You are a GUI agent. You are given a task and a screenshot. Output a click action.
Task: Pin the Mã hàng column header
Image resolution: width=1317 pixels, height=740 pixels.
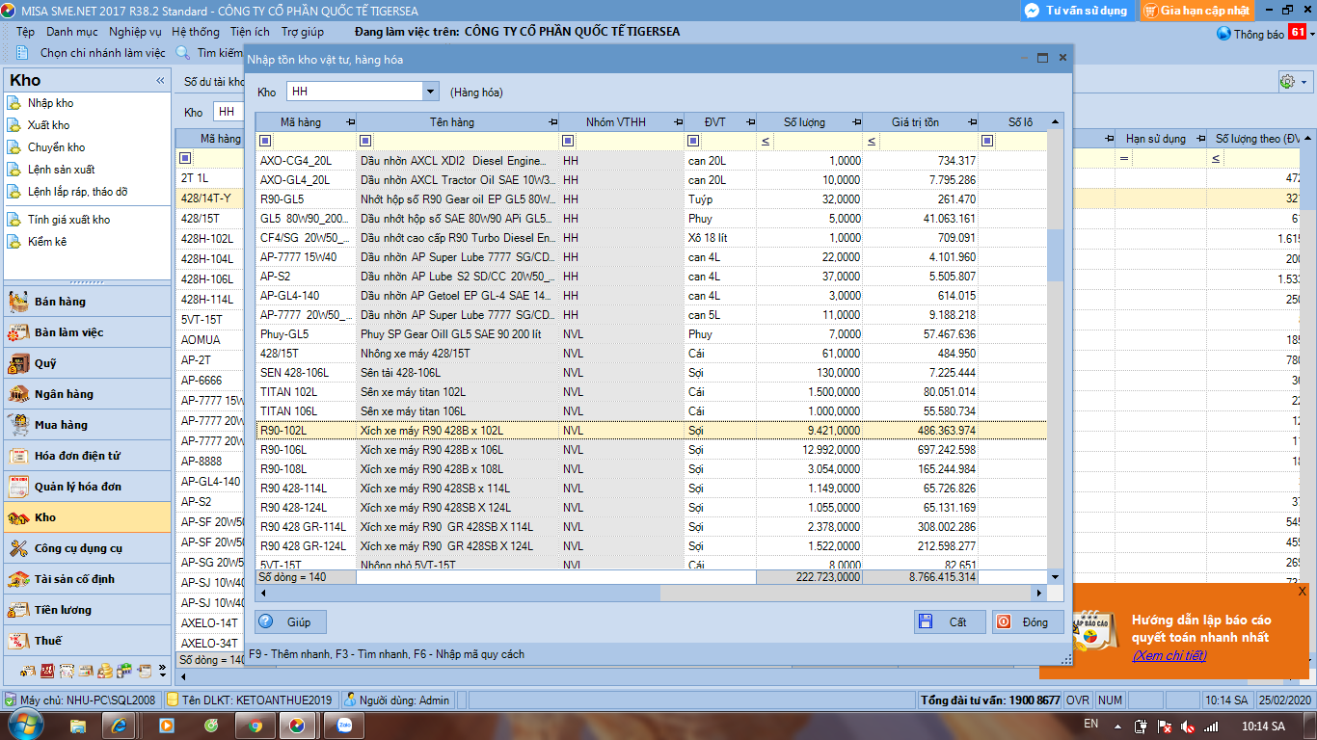click(349, 122)
